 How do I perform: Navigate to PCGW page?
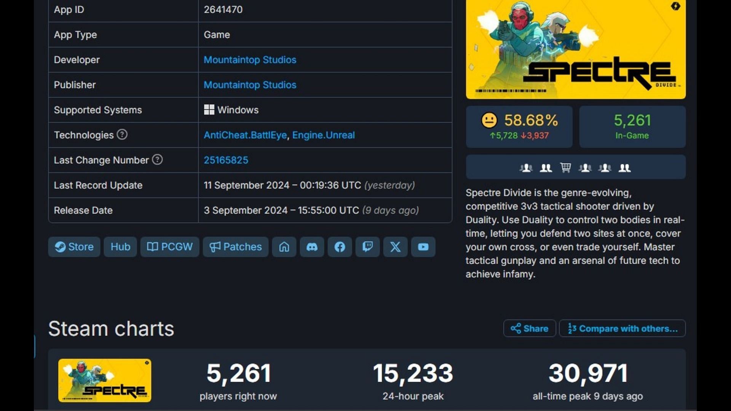coord(170,246)
